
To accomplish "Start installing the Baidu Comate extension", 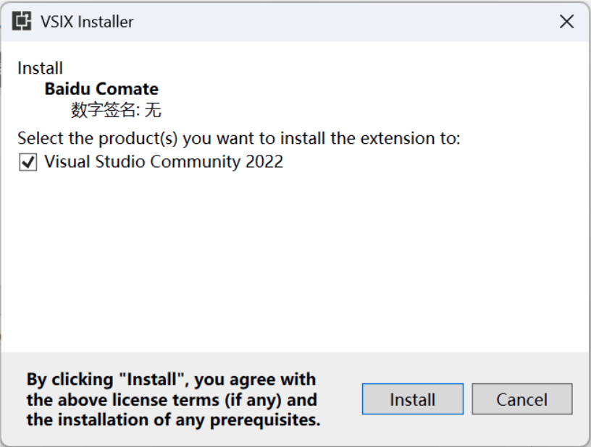I will click(413, 399).
